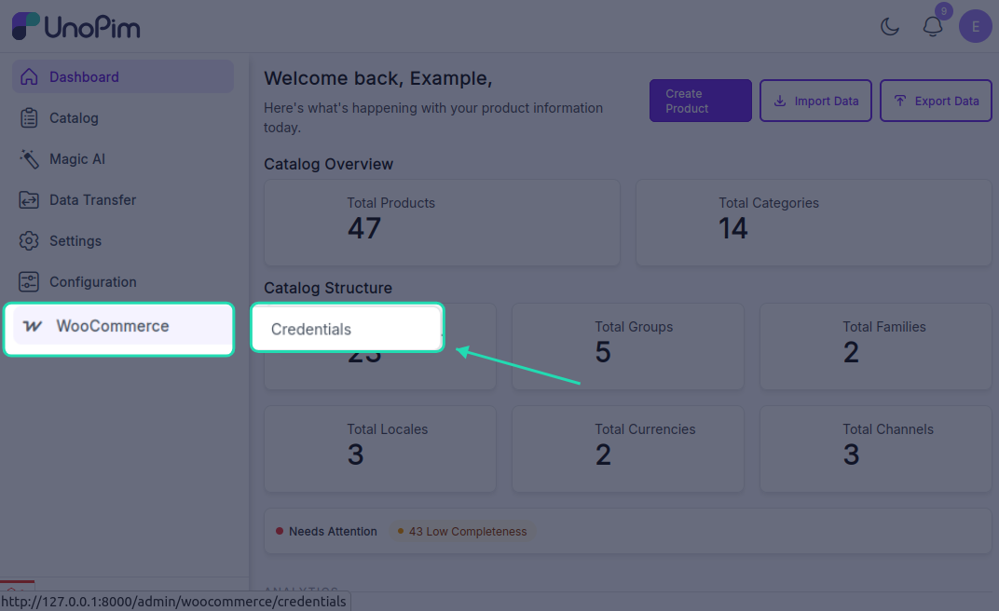Click the notification count badge 9
The width and height of the screenshot is (999, 611).
[944, 11]
